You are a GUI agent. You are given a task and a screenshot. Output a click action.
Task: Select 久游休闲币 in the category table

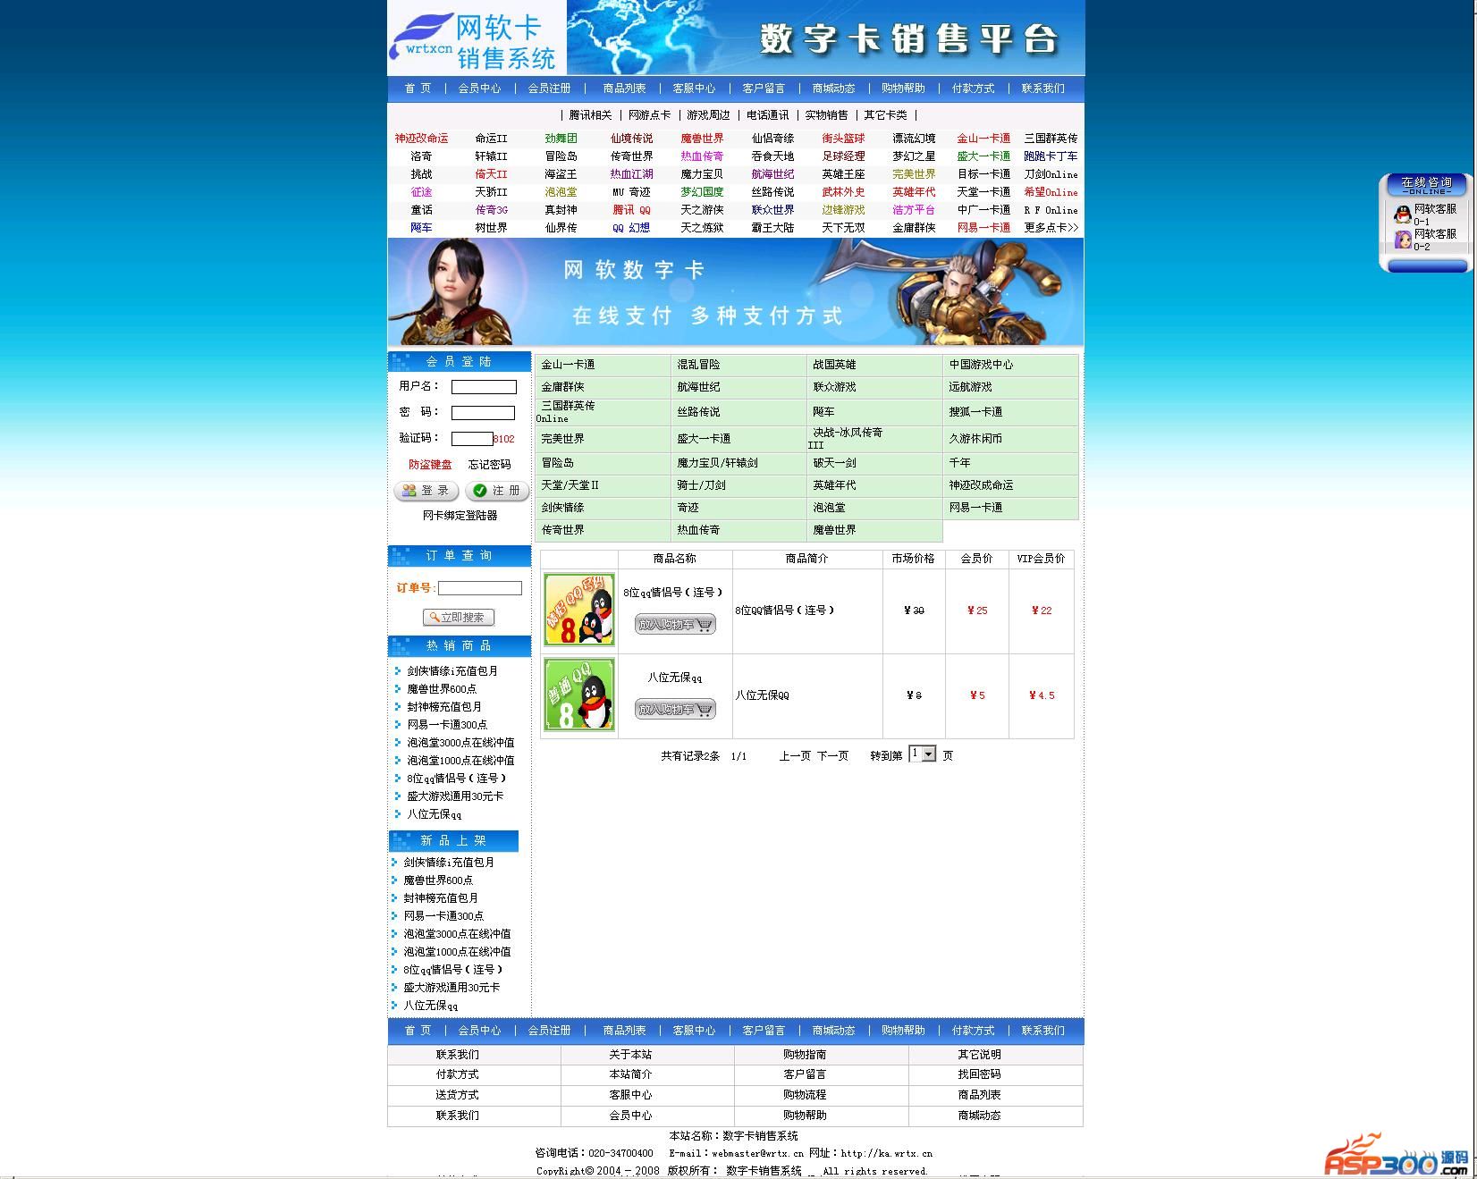coord(975,439)
